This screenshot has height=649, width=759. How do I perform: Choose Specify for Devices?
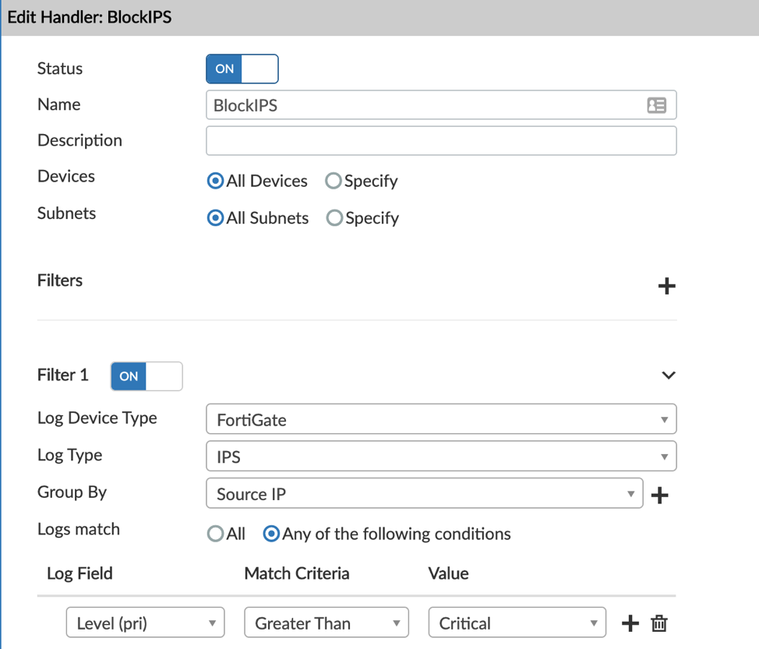334,182
